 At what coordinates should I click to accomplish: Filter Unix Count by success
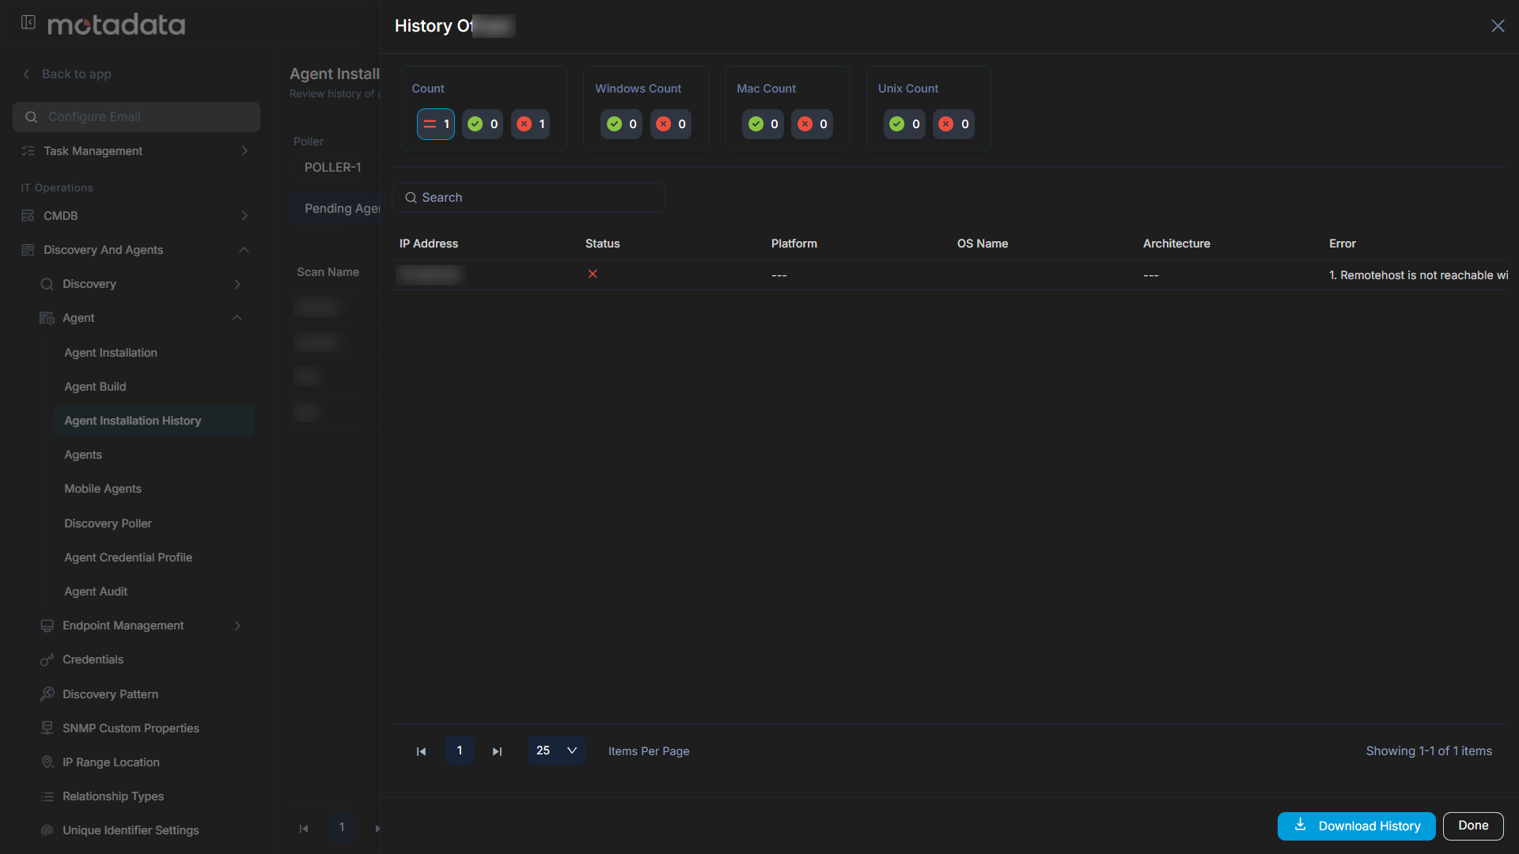click(x=904, y=124)
